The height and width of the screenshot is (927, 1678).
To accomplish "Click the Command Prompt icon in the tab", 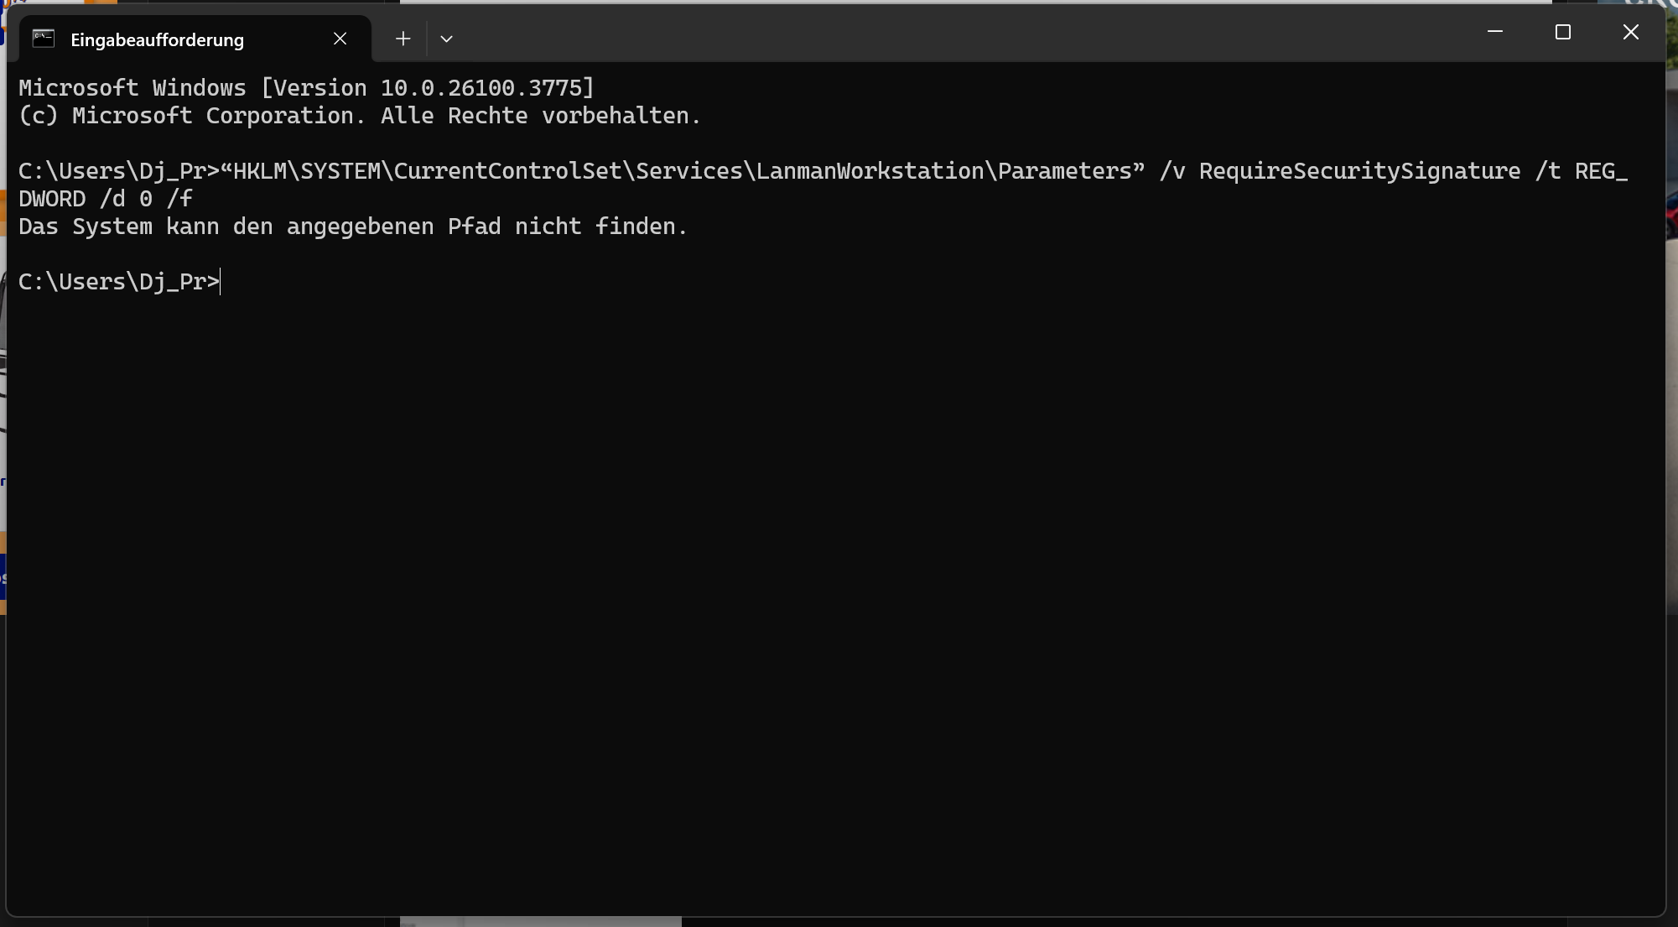I will tap(44, 39).
